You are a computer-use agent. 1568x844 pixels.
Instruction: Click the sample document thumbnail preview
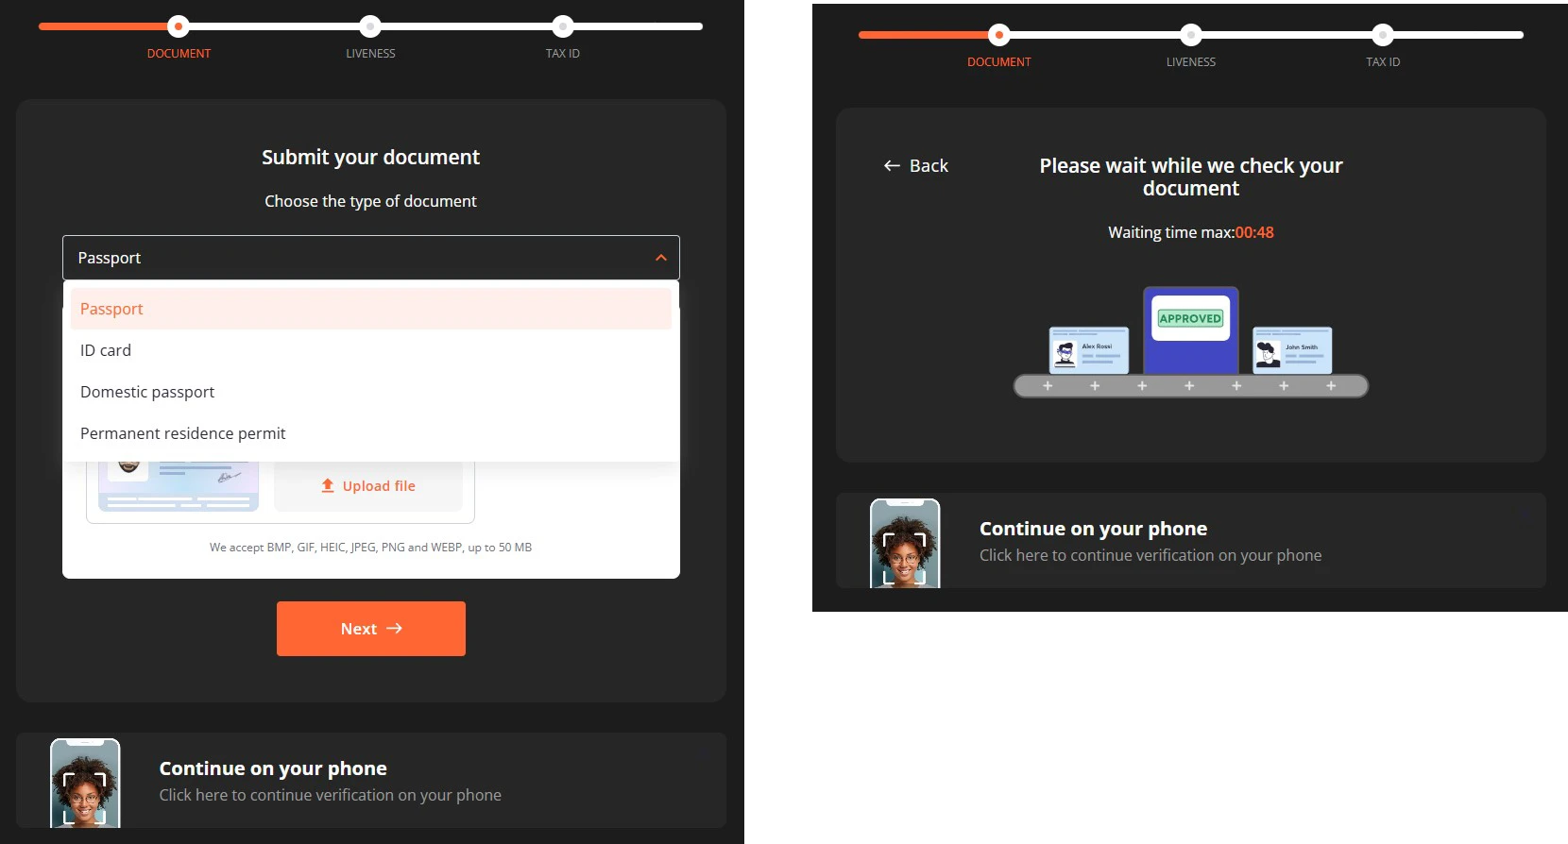click(x=179, y=485)
